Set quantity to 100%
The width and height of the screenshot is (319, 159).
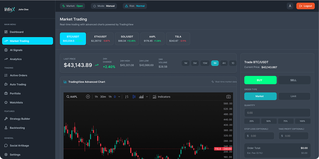[x=303, y=121]
